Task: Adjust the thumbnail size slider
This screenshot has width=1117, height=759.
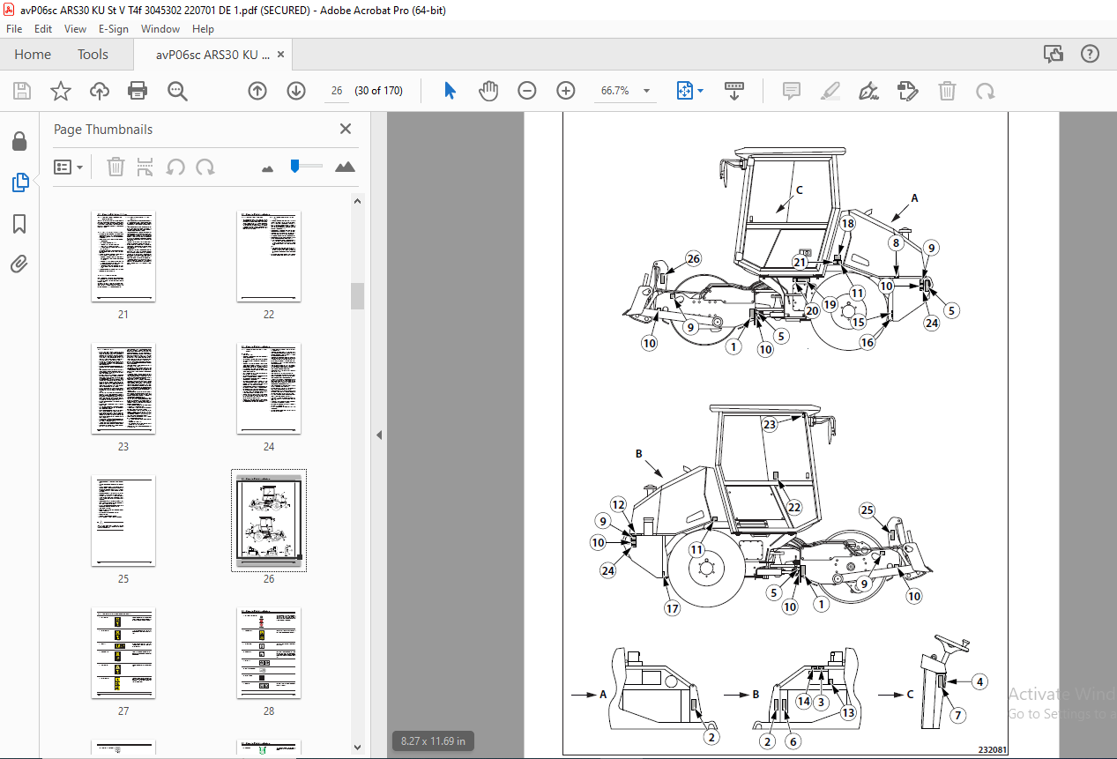Action: (295, 165)
